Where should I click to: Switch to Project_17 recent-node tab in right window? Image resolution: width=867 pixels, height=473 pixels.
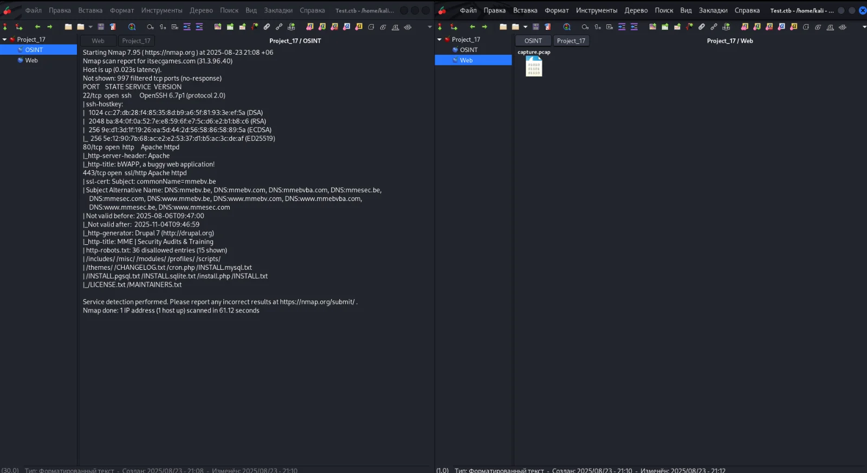coord(571,41)
